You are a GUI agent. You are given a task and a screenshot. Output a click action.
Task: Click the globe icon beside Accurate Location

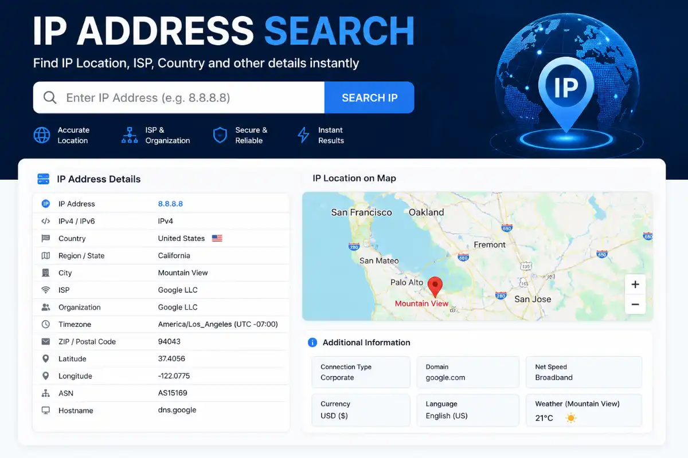(42, 135)
